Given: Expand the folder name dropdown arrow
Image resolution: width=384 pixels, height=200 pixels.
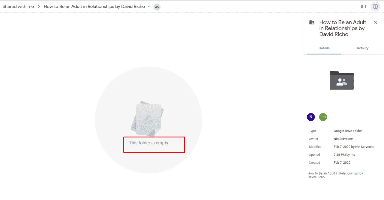Looking at the screenshot, I should (x=148, y=7).
